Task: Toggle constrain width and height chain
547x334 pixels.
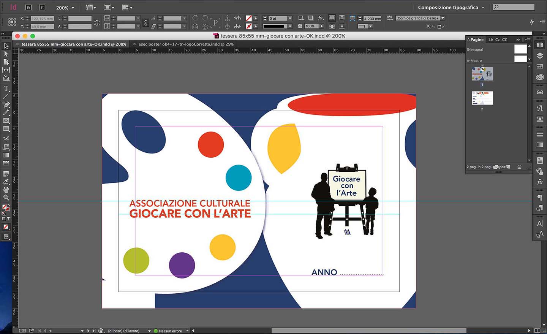Action: coord(97,23)
